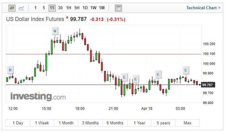Select the 1D interval
The height and width of the screenshot is (133, 226).
85,8
